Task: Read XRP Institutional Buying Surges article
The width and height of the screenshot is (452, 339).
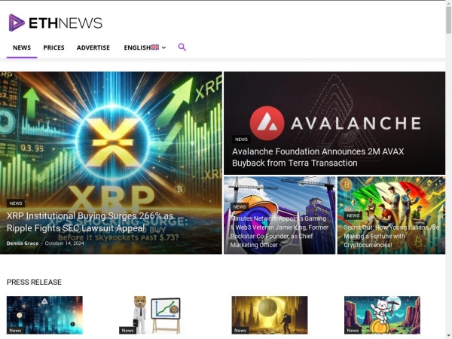Action: point(90,222)
